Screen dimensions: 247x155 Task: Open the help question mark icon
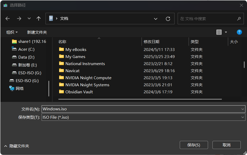click(239, 32)
